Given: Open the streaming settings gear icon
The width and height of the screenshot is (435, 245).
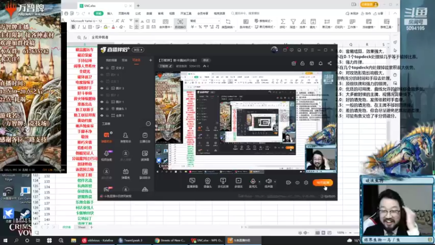Looking at the screenshot, I should coord(306,182).
